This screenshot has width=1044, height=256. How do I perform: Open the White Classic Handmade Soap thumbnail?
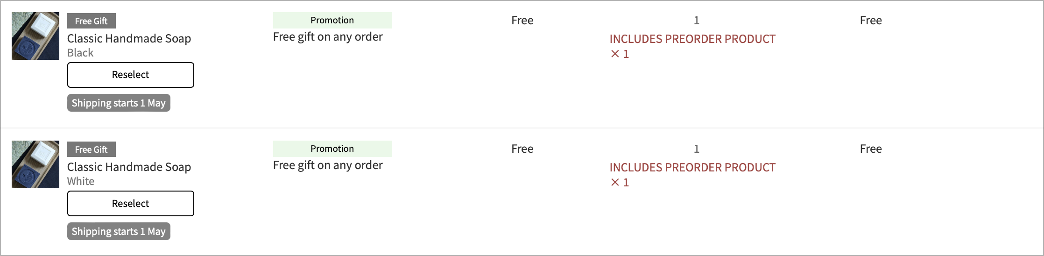35,164
